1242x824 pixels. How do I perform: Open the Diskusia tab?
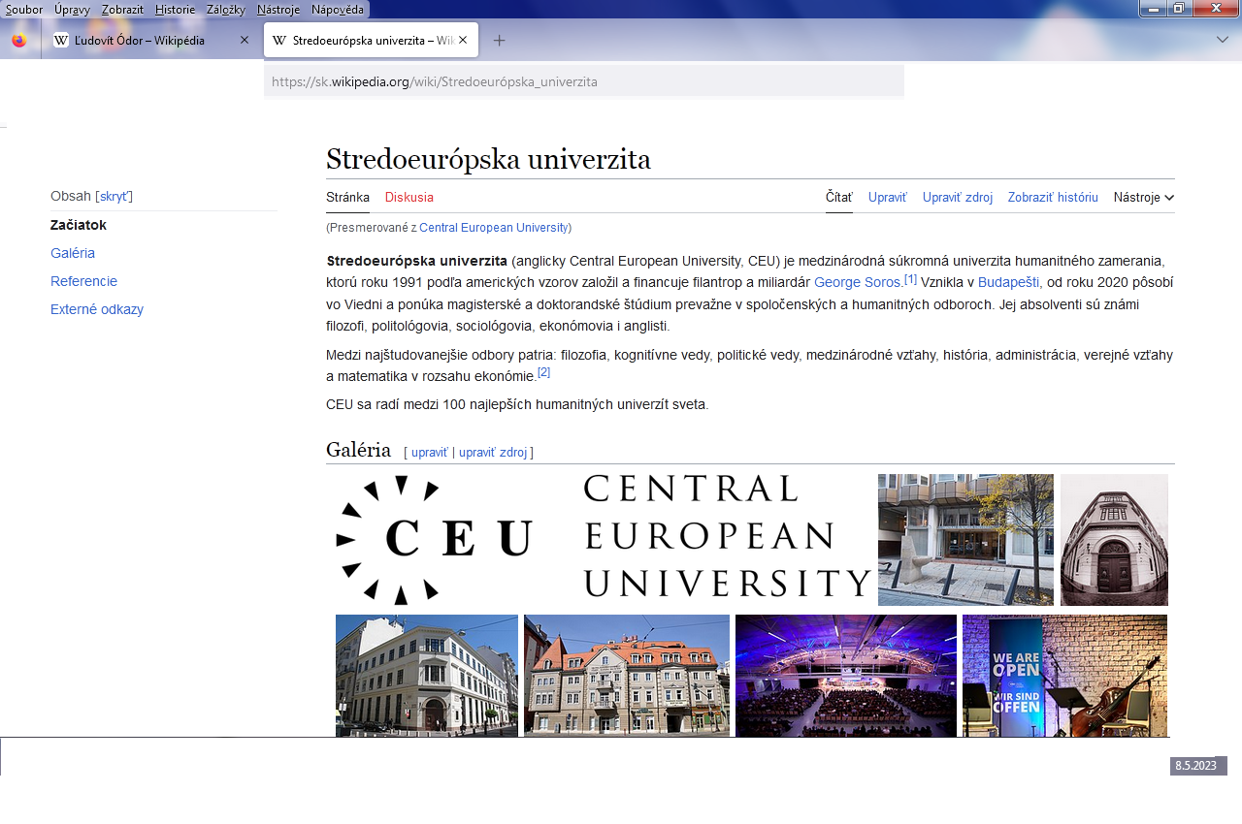(409, 198)
